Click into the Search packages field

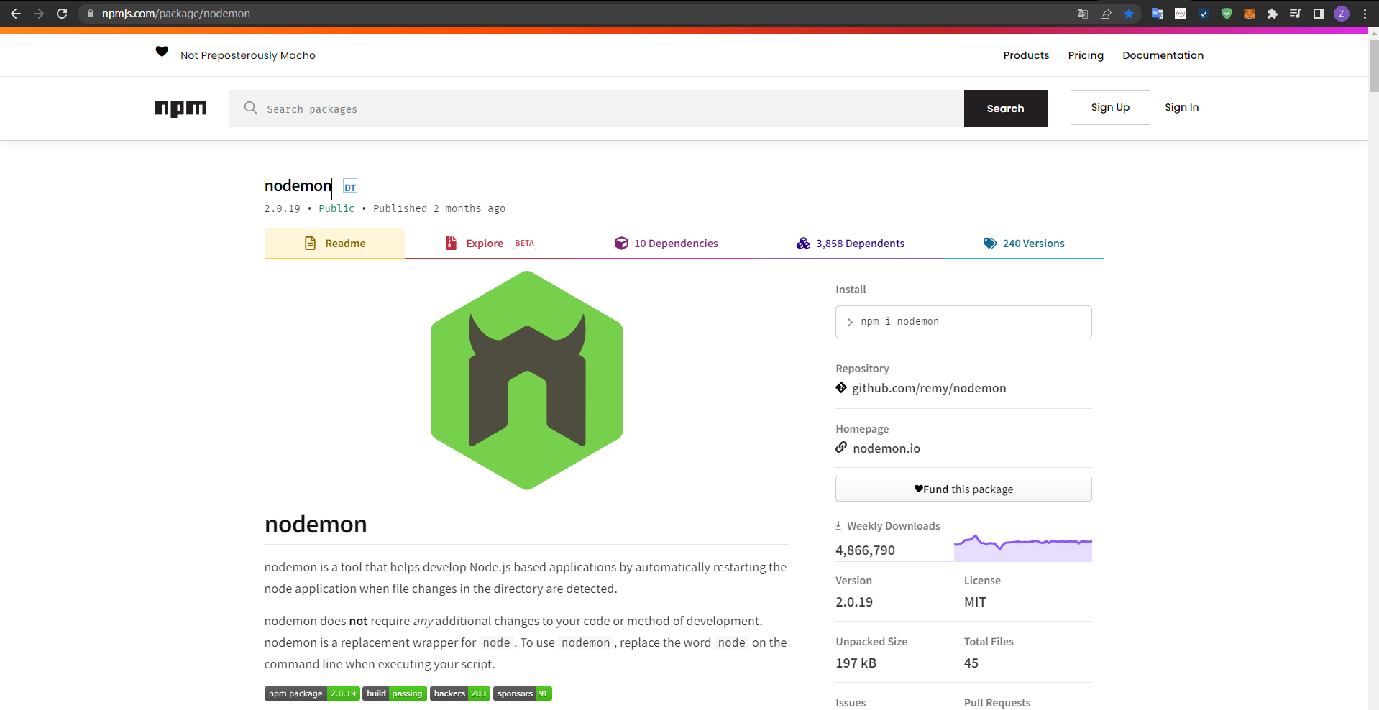click(596, 109)
